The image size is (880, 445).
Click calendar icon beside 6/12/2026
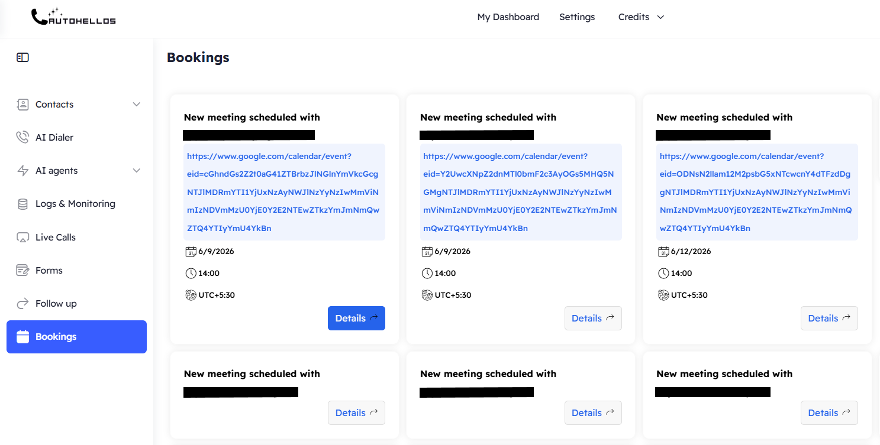tap(663, 252)
